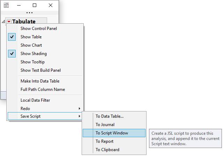Collapse the Tabulate outline disclosure triangle
The image size is (224, 156).
tap(3, 22)
